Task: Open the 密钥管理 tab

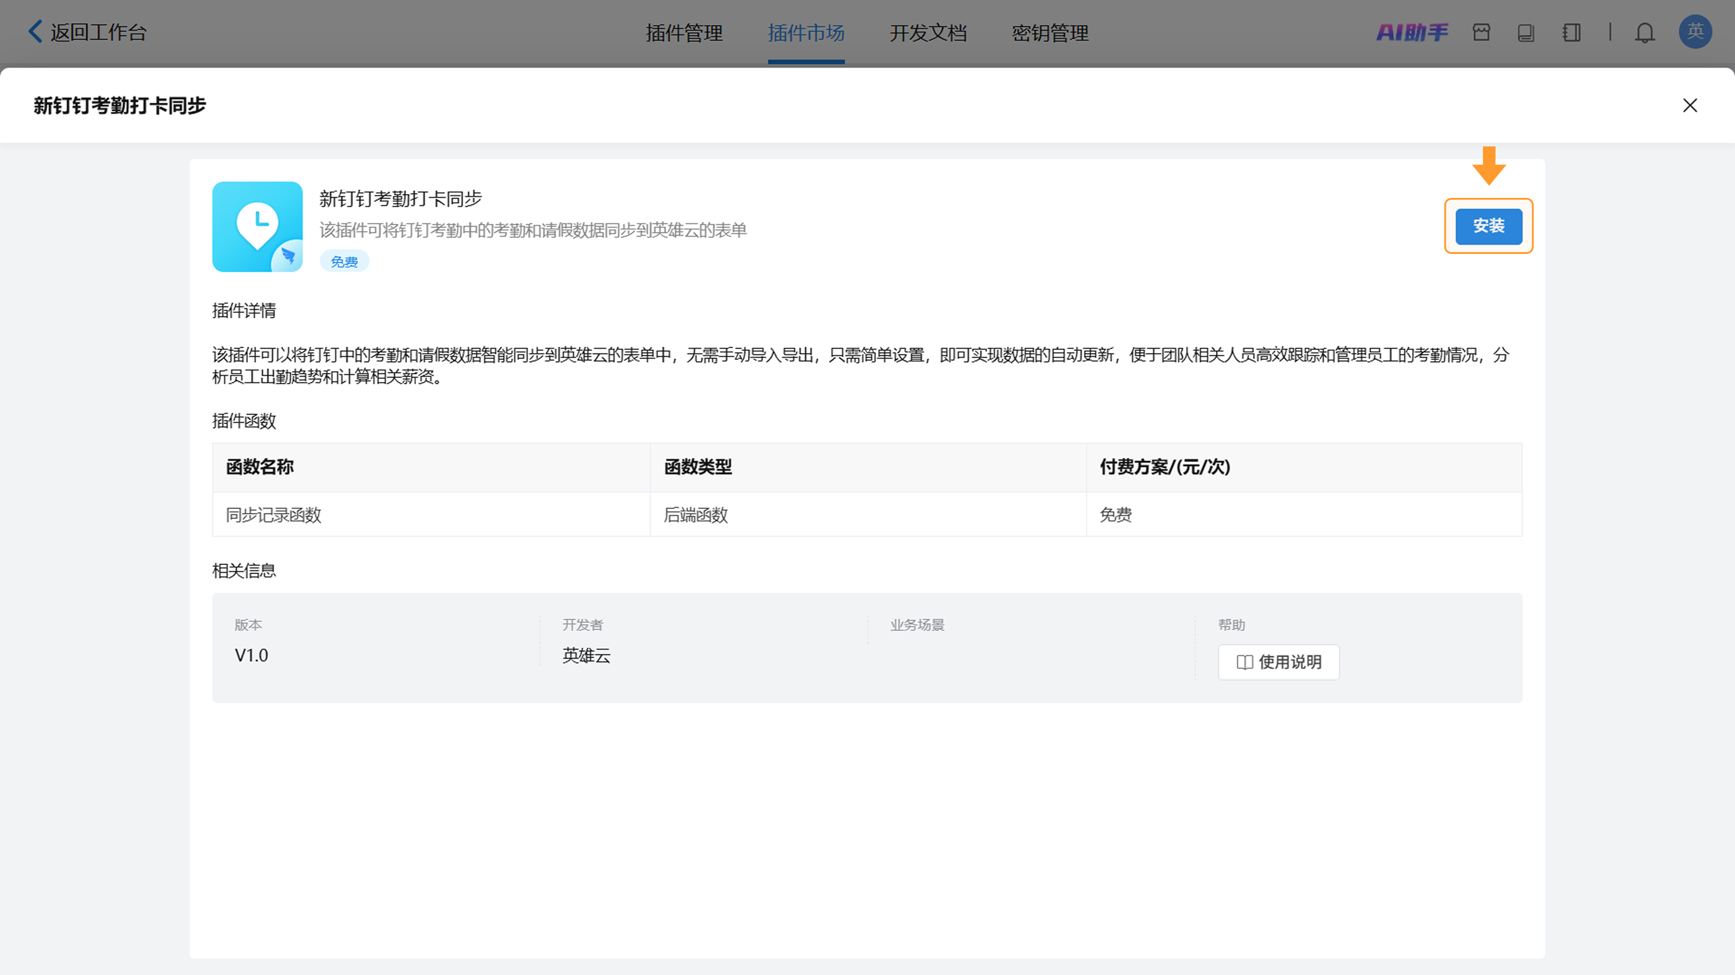Action: [x=1050, y=33]
